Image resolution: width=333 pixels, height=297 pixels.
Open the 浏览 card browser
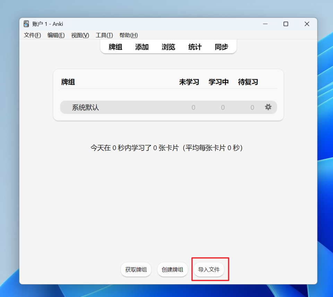(x=168, y=47)
